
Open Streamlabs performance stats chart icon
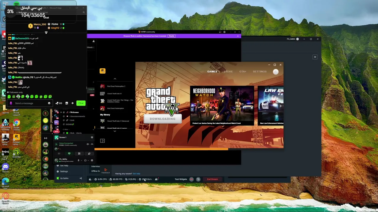point(90,179)
